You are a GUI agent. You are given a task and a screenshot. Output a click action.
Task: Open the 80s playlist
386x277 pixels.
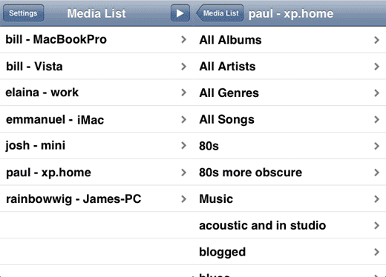pos(289,146)
